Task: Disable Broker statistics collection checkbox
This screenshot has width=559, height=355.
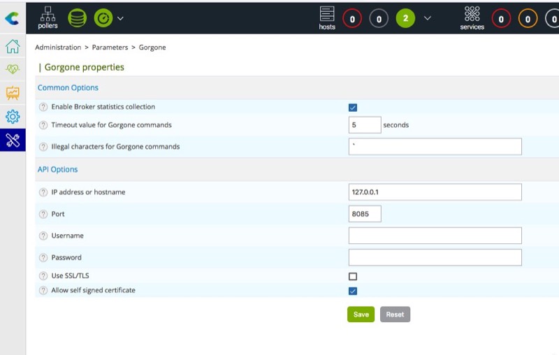Action: pos(353,108)
